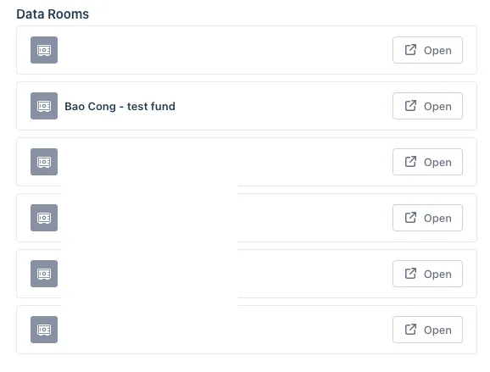Open the first unnamed data room
Screen dimensions: 490x372
pos(427,50)
